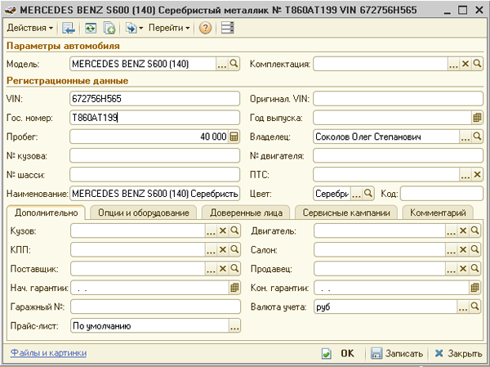The height and width of the screenshot is (367, 490).
Task: Open Кузов selection with ellipsis button
Action: tap(211, 230)
